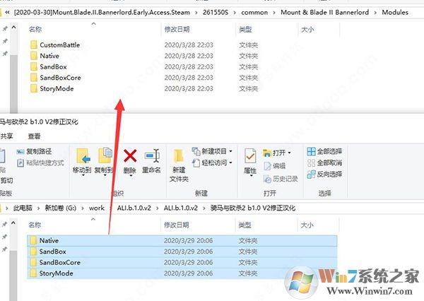Click '2020/3/29 20:06' date for lower Native
This screenshot has height=301, width=424.
coord(188,241)
